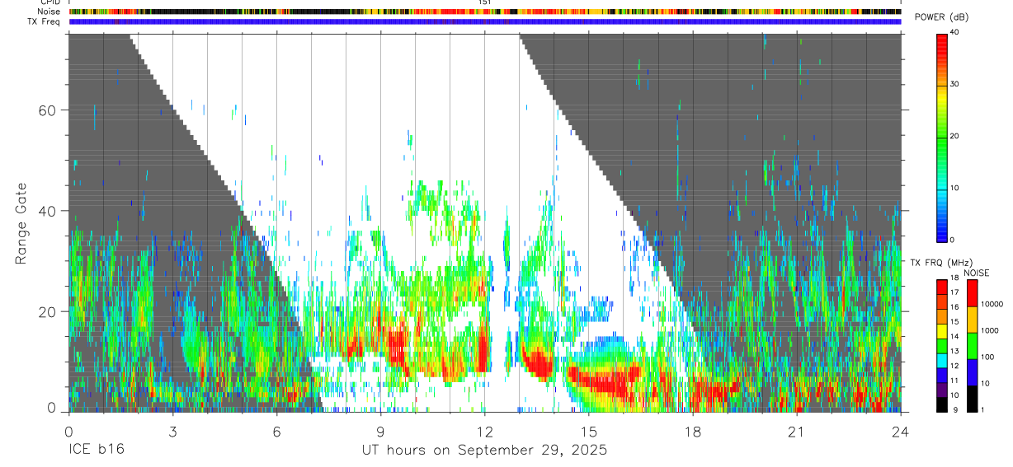Screen dimensions: 1013x467
Task: Click the '9' label in the TX FRQ legend
Action: point(954,409)
